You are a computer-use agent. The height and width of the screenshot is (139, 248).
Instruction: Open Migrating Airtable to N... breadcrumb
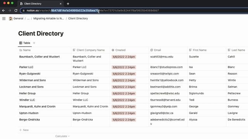48,19
